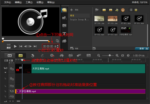The width and height of the screenshot is (150, 104).
Task: Toggle show videos filter in library
Action: pyautogui.click(x=104, y=10)
